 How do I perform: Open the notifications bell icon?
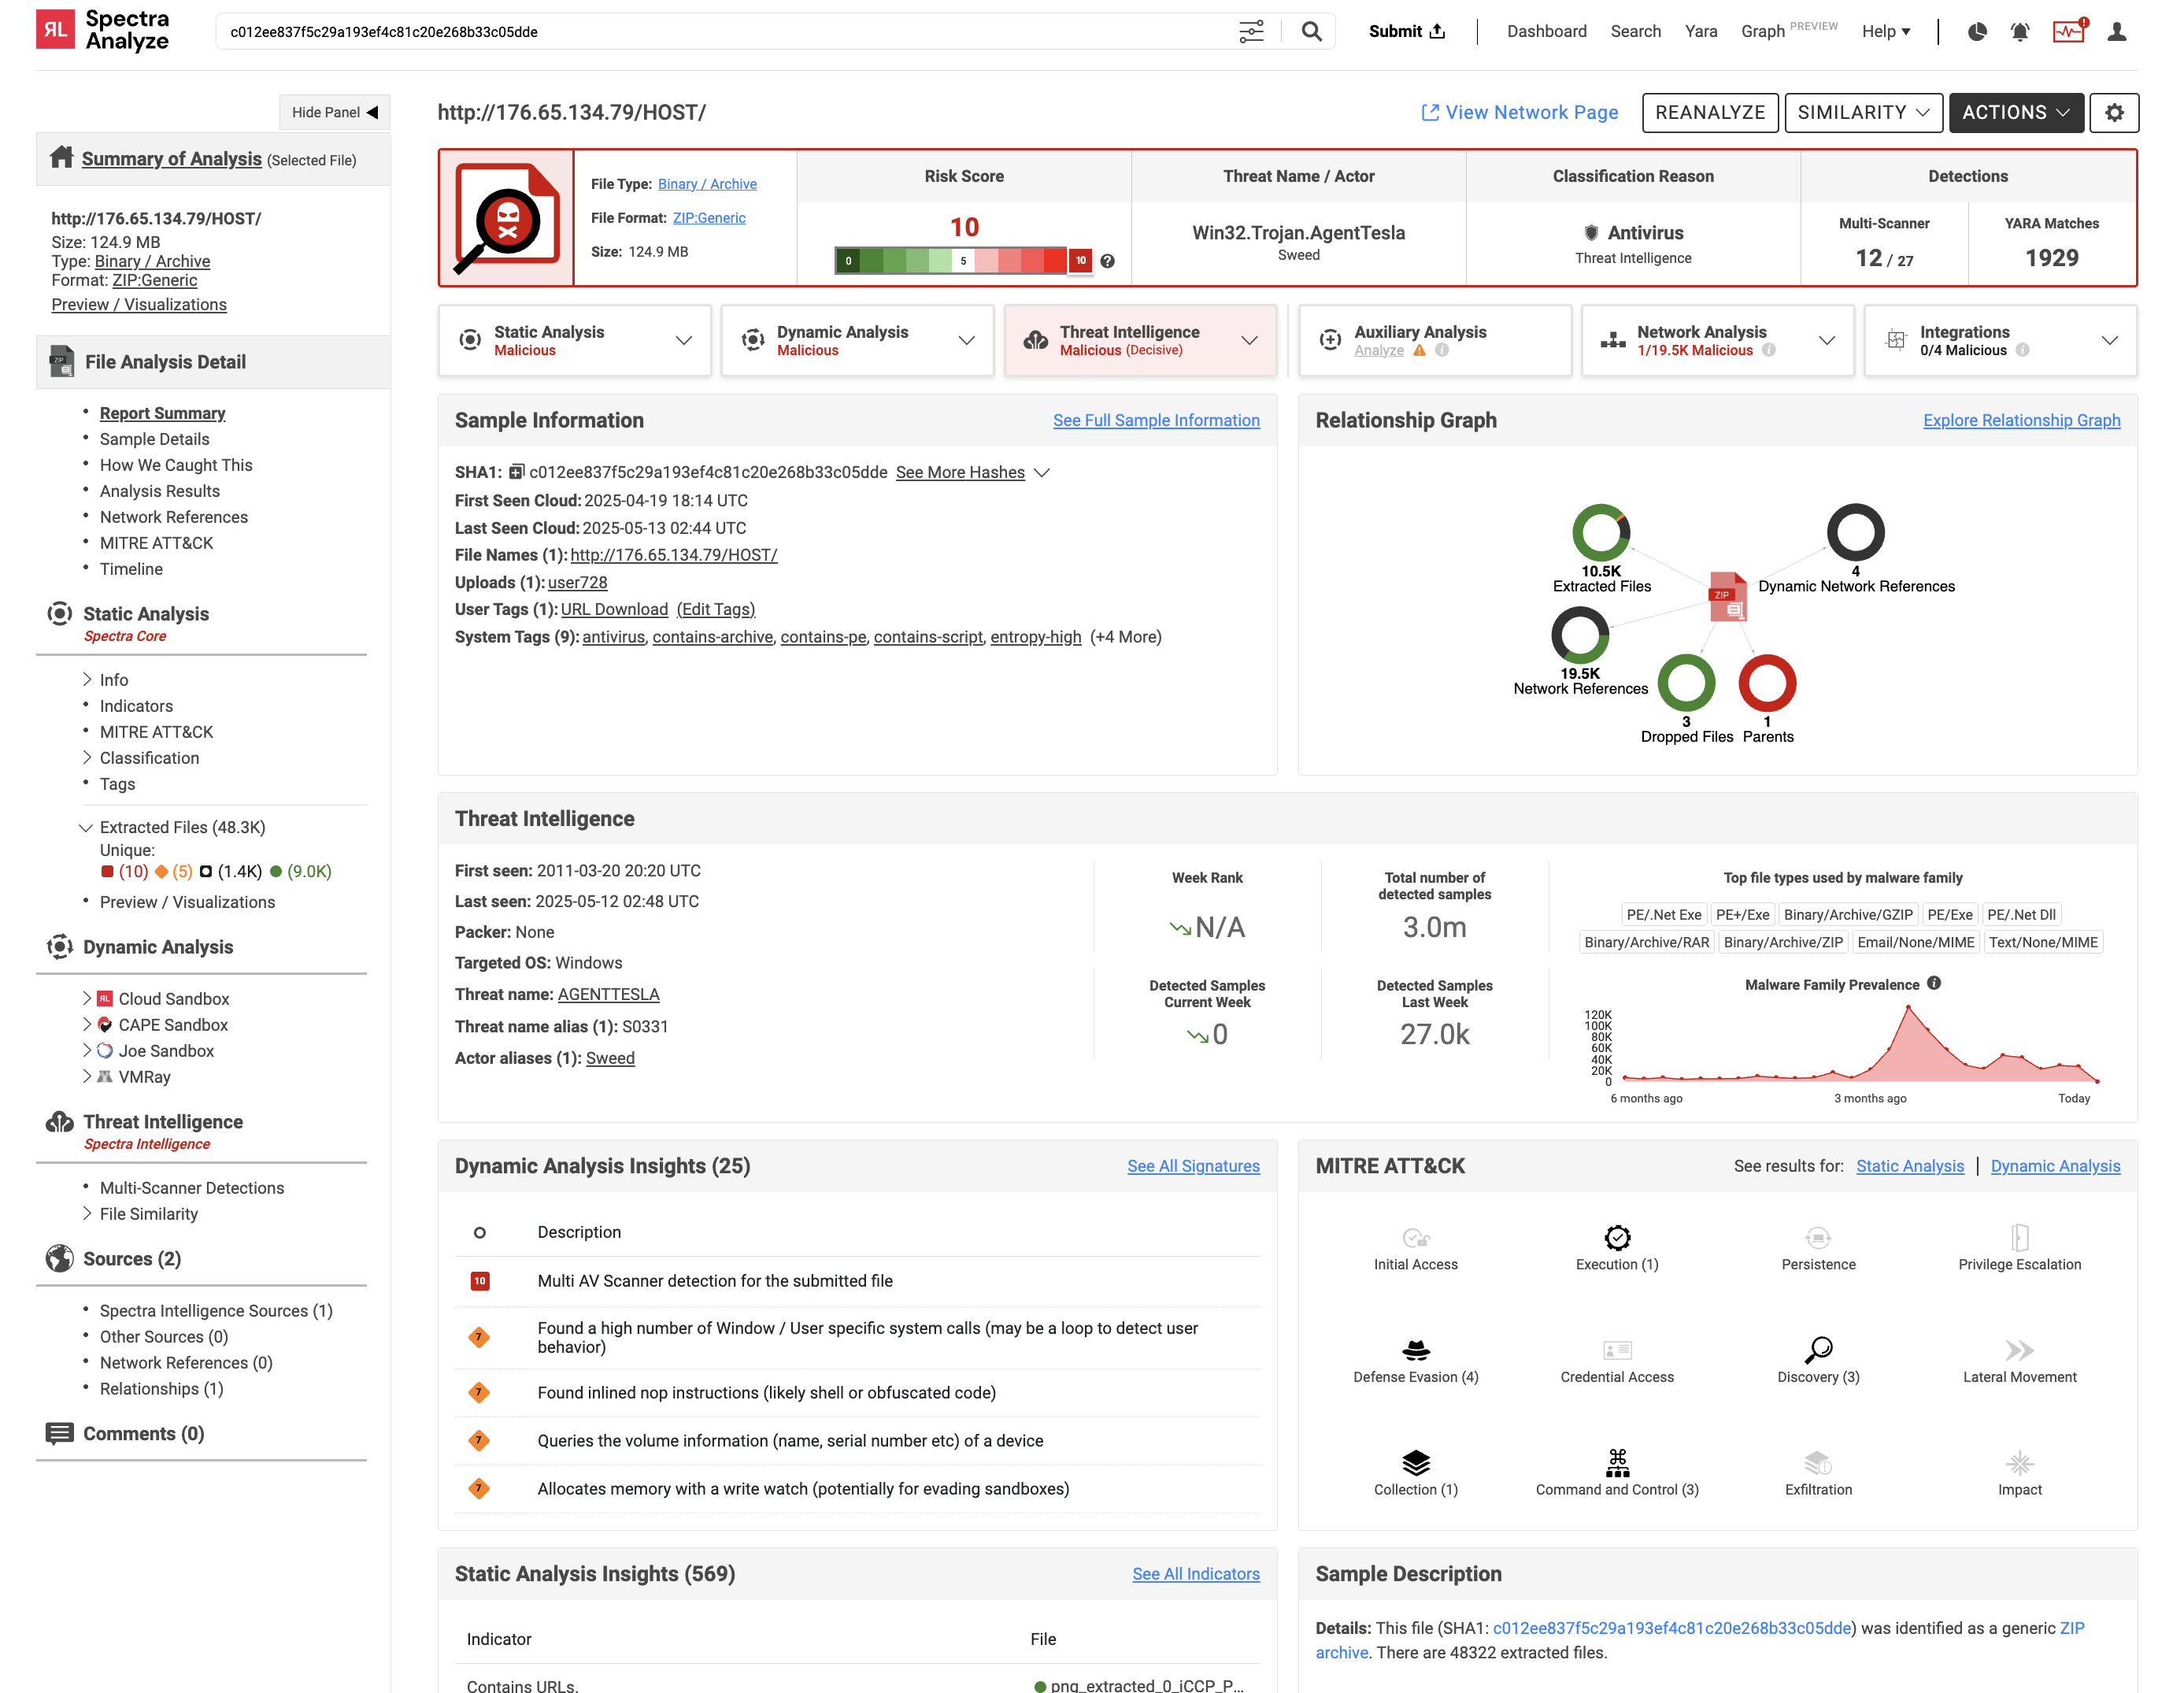coord(2019,32)
